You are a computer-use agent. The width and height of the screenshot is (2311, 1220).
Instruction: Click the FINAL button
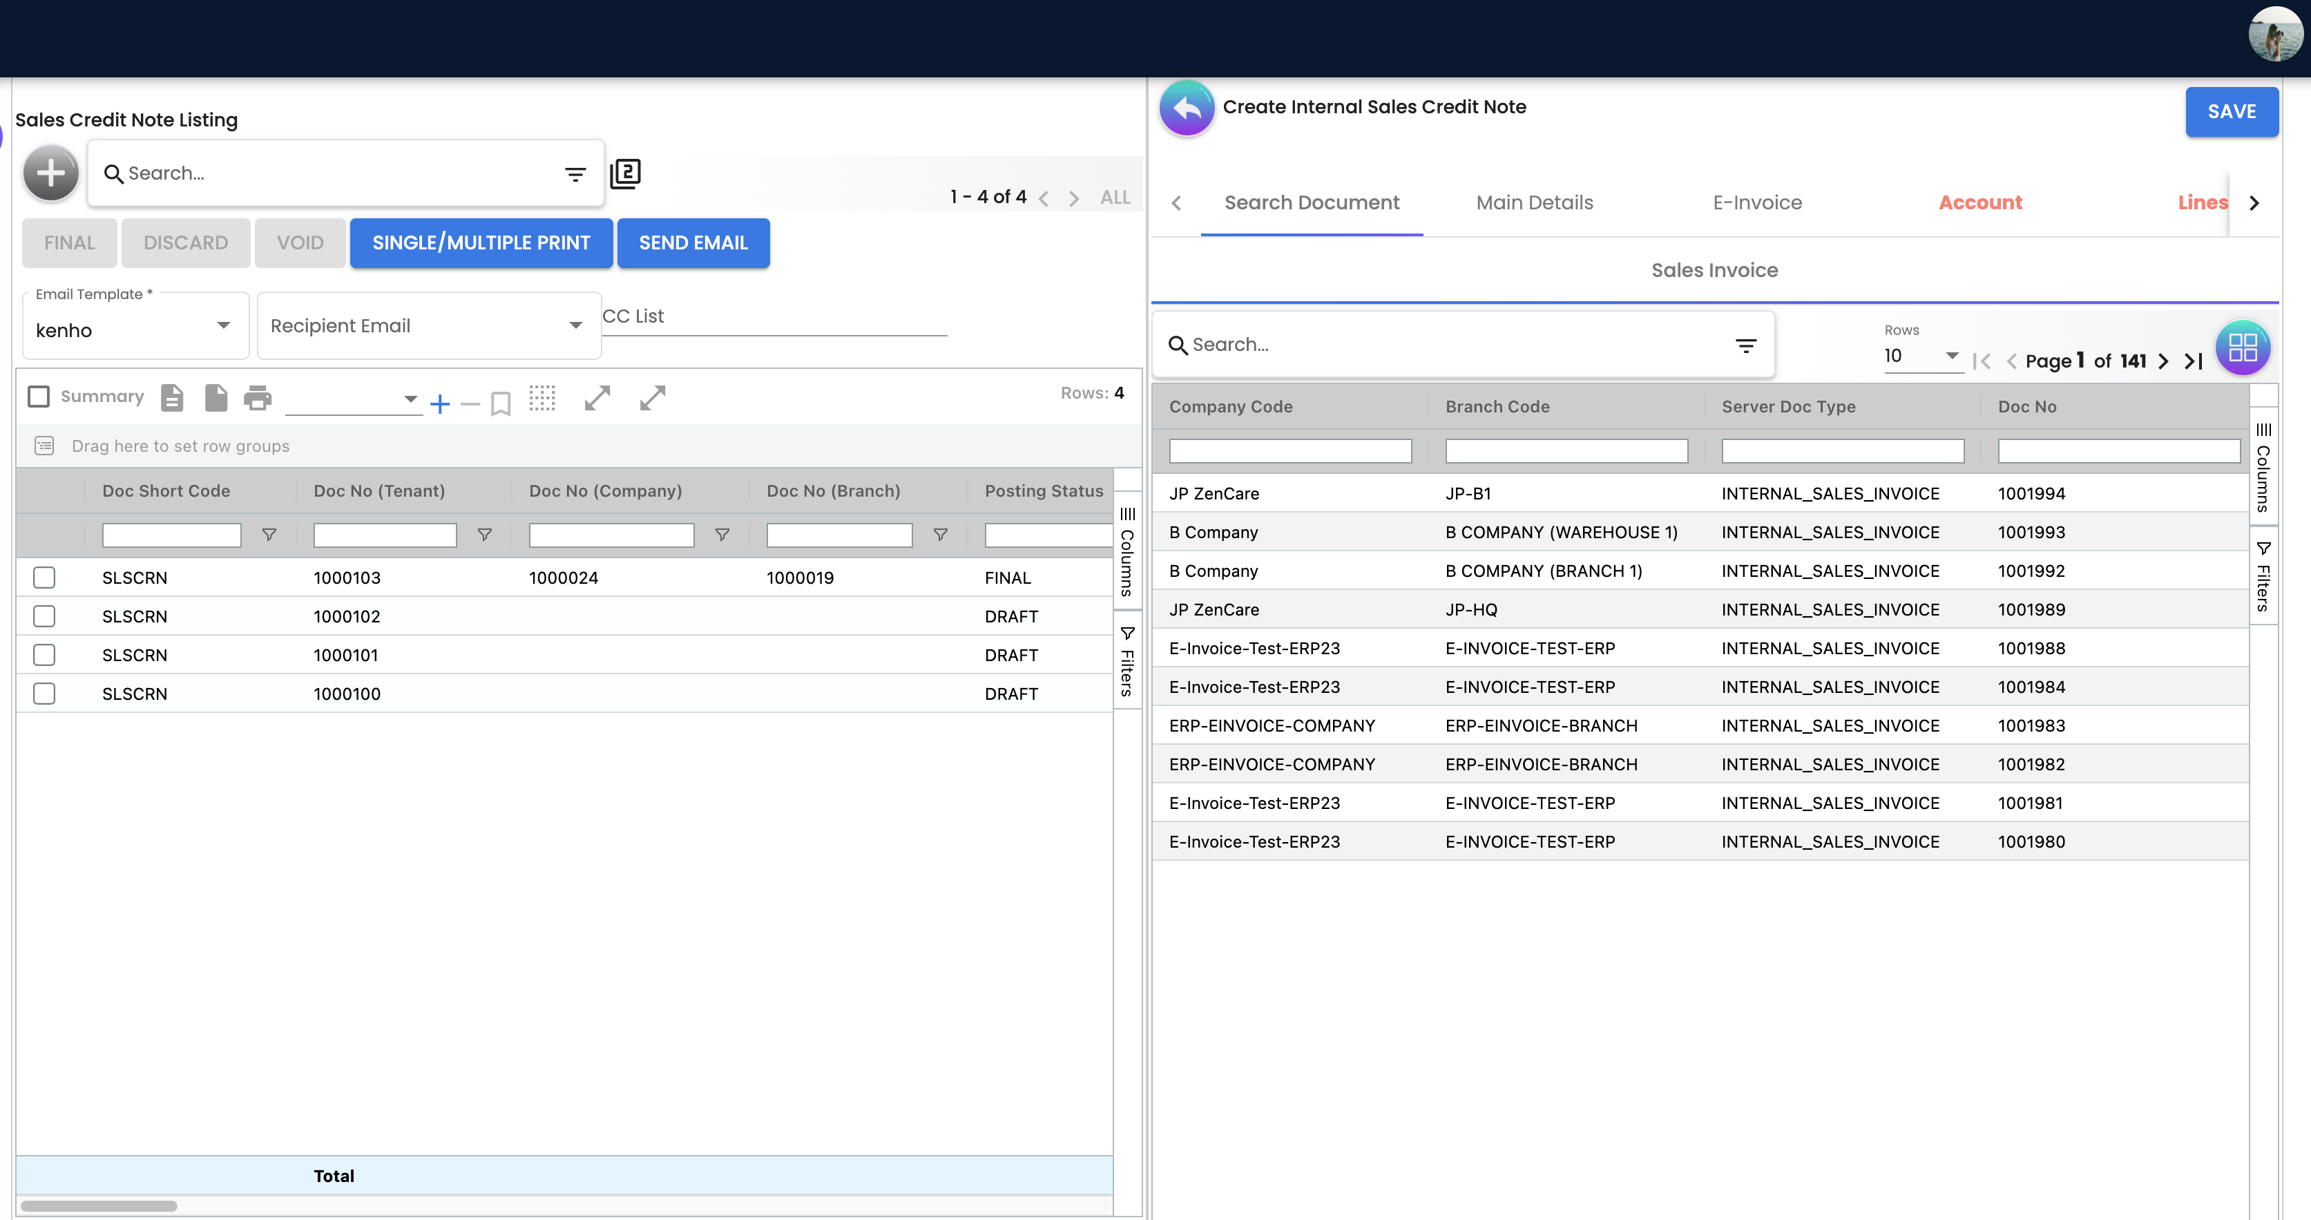[69, 243]
